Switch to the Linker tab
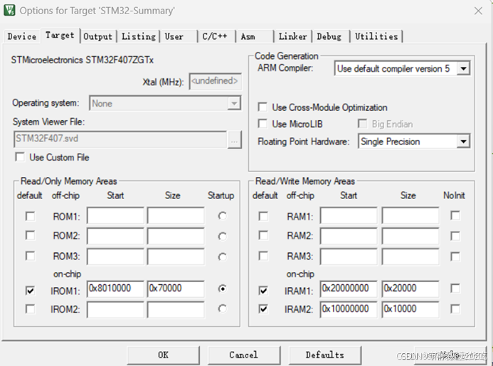The width and height of the screenshot is (493, 366). point(292,36)
